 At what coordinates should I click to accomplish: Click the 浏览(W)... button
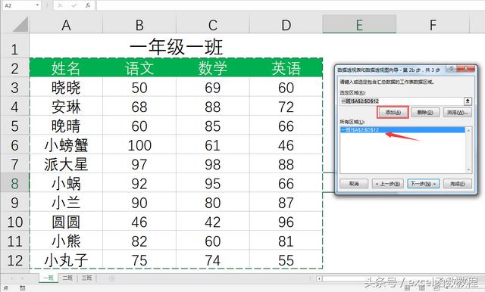[x=458, y=113]
